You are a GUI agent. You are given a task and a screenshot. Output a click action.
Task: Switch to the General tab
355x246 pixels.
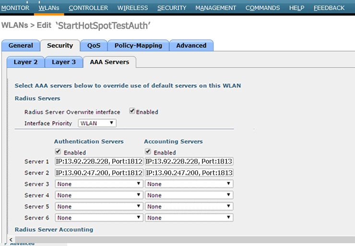click(x=21, y=46)
